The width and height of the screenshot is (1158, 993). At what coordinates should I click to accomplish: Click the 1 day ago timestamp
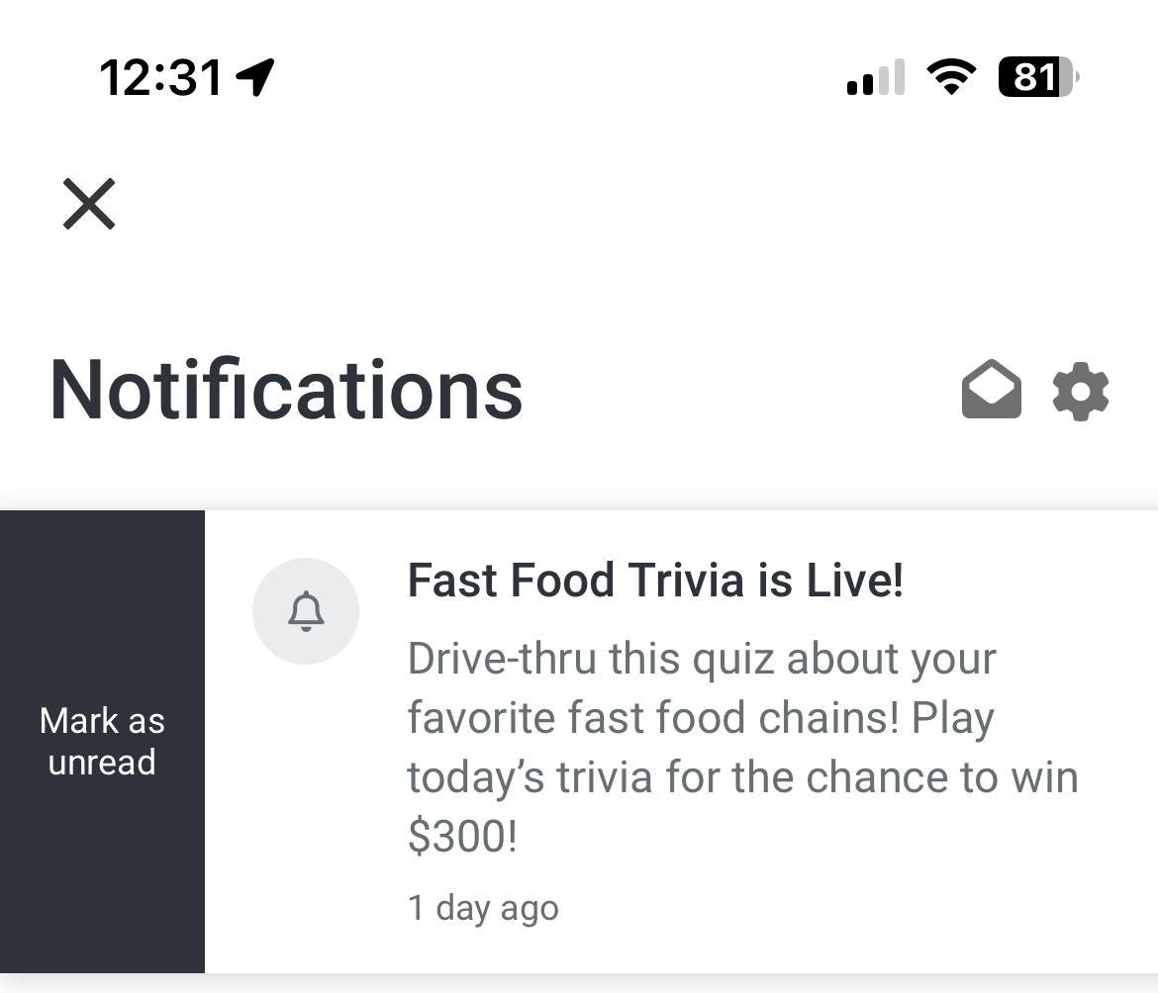(483, 907)
